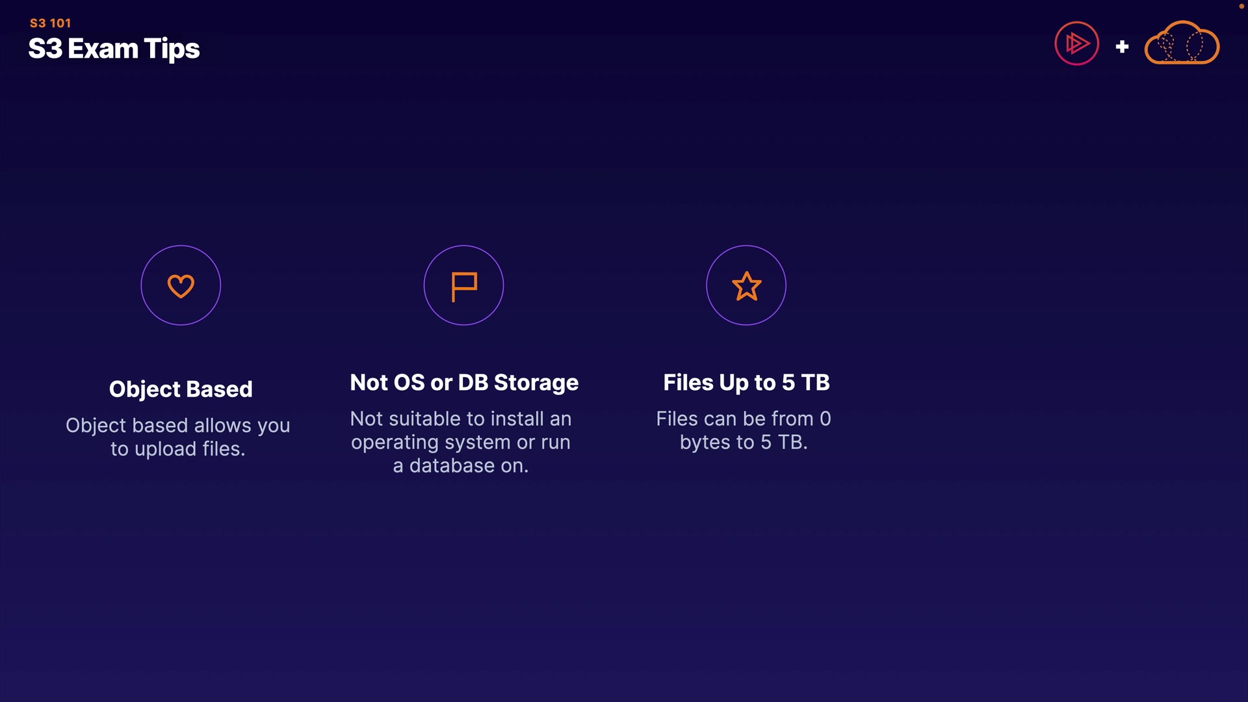Click the word 'Files' in the bold heading
This screenshot has height=702, width=1248.
click(x=688, y=382)
